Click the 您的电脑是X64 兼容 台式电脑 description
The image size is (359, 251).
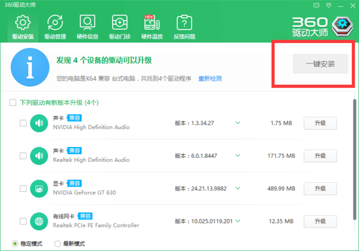pos(124,79)
